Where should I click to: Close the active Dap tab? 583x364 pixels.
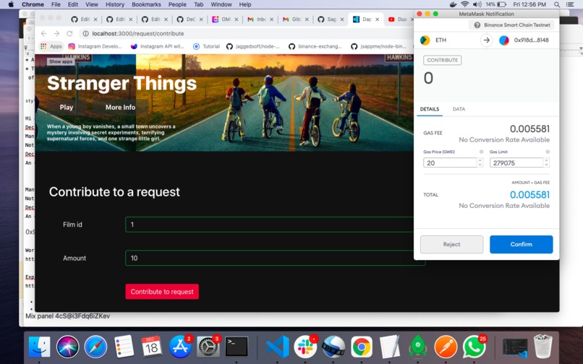(377, 19)
